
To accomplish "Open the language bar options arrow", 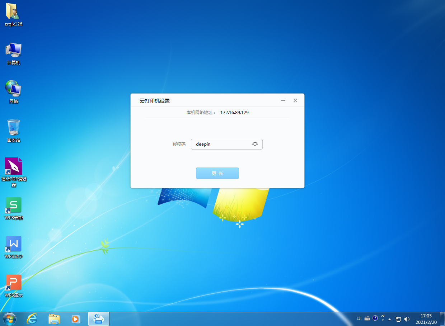I will coord(383,320).
